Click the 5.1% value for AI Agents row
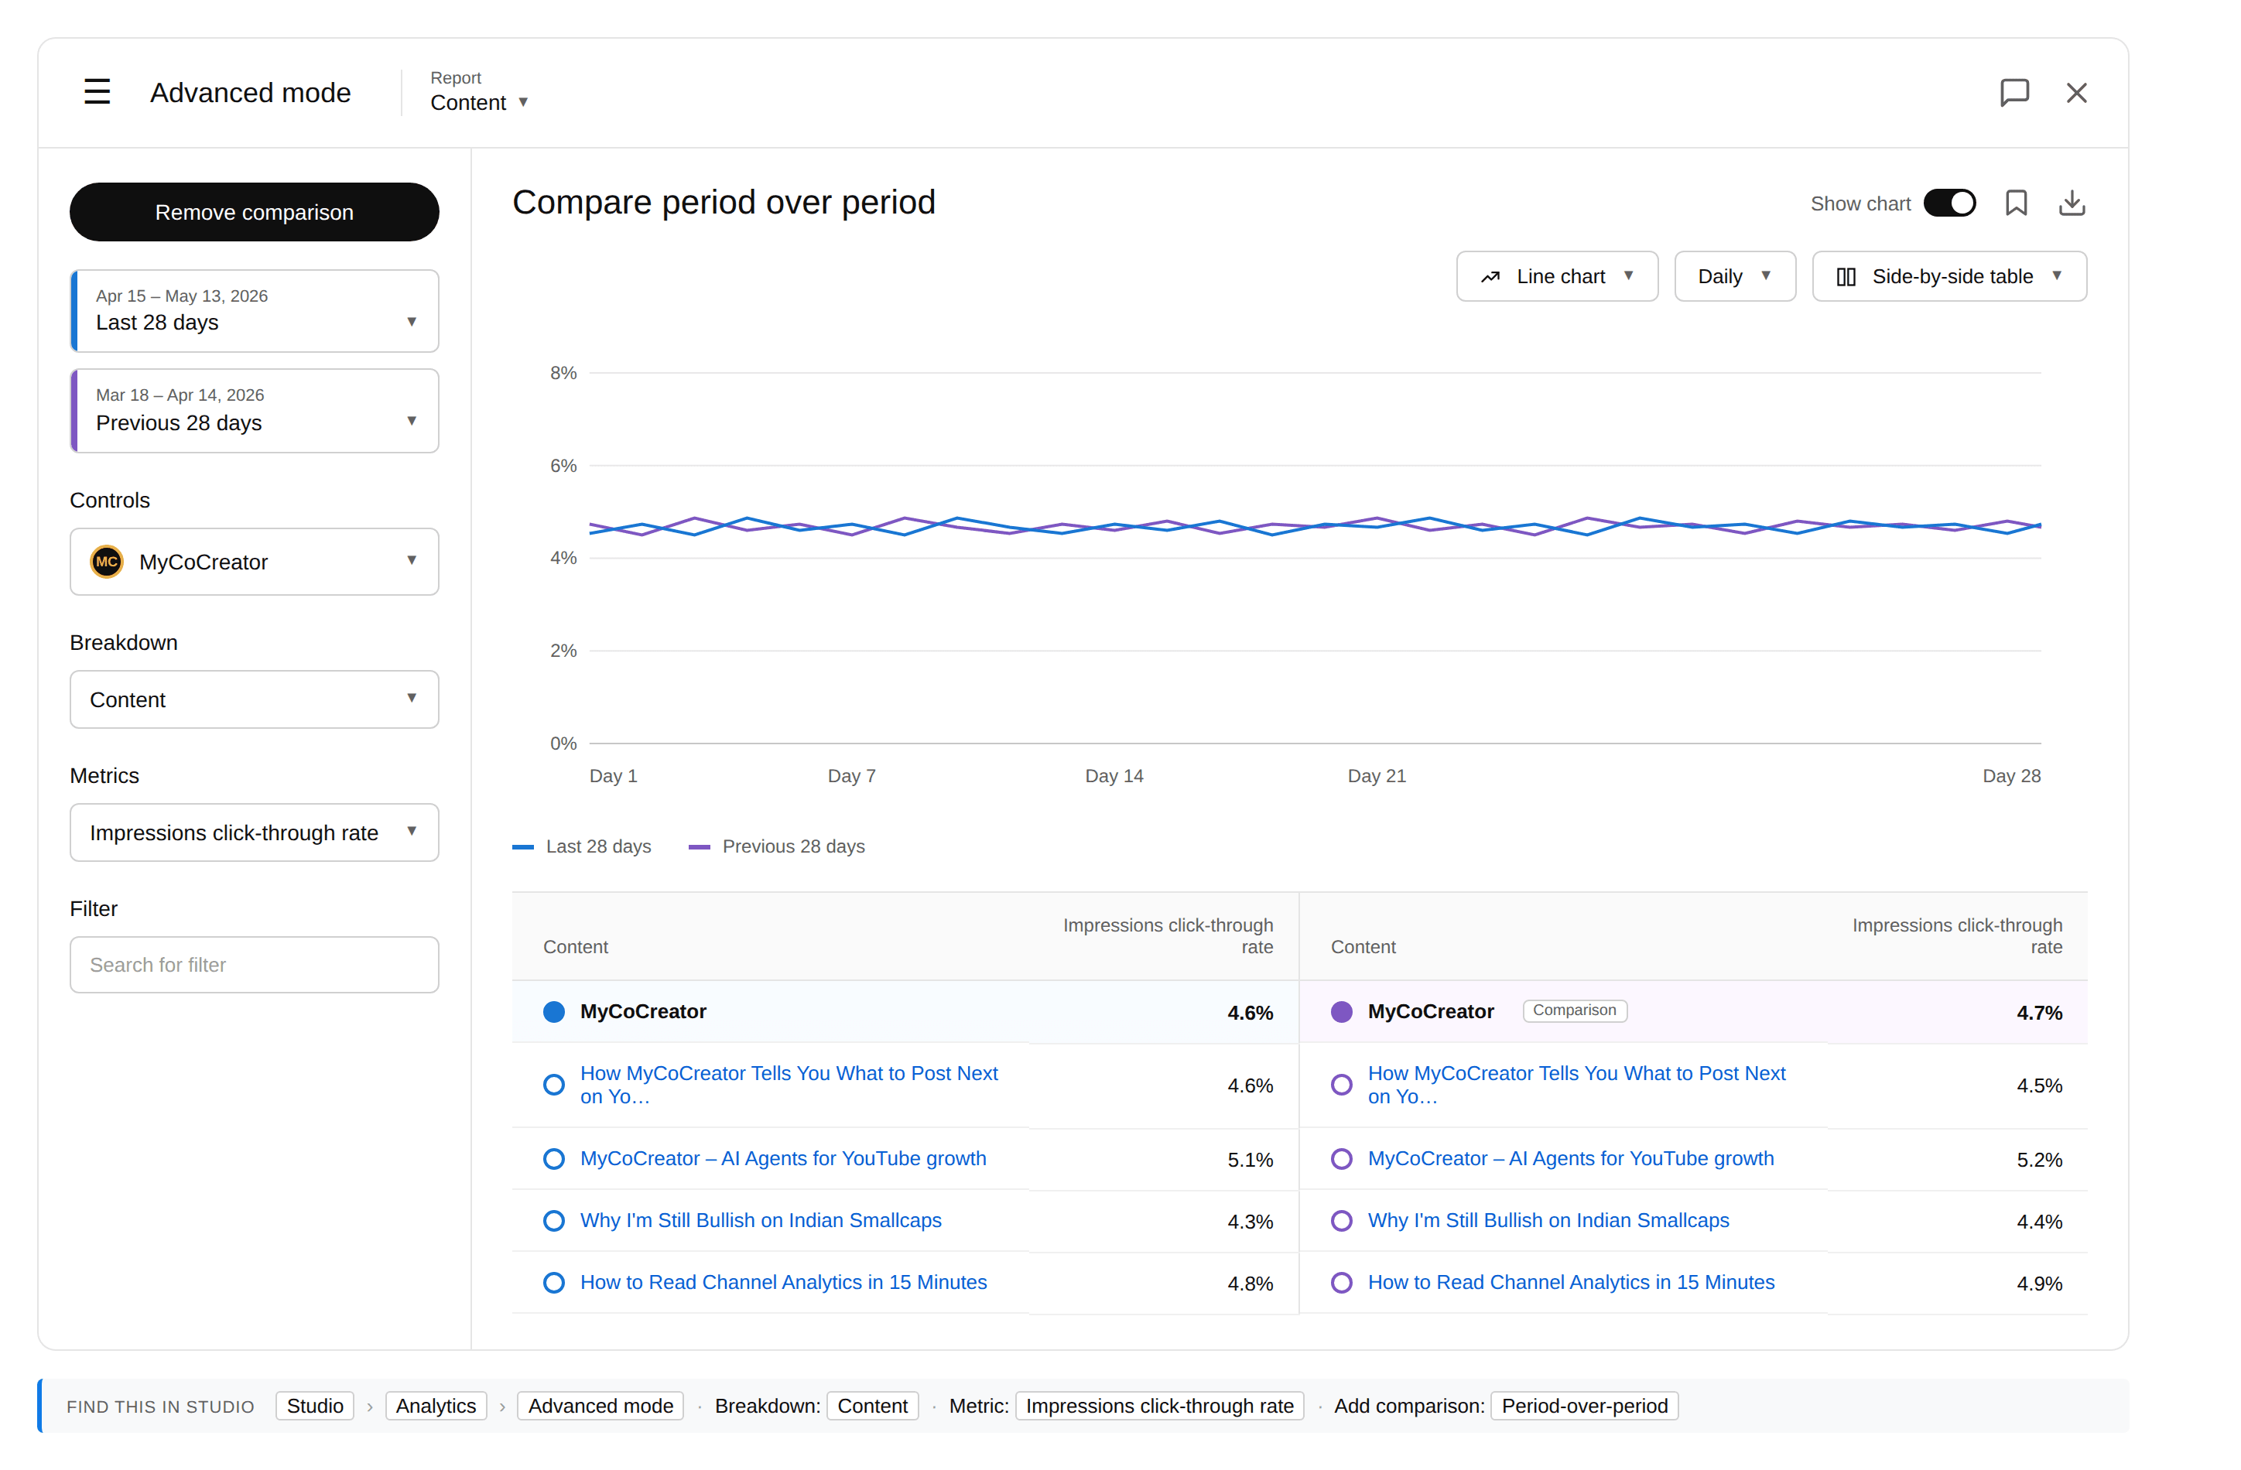The height and width of the screenshot is (1470, 2241). point(1250,1159)
